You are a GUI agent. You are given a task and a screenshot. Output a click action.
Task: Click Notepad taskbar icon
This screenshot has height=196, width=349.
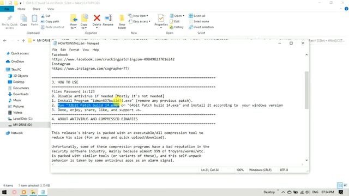pyautogui.click(x=43, y=192)
